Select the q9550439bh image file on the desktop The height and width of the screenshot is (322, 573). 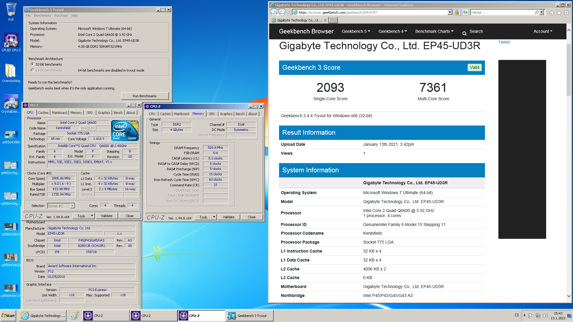11,137
